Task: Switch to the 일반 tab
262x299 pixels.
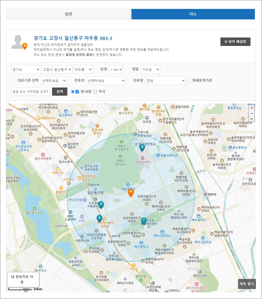Action: point(69,14)
